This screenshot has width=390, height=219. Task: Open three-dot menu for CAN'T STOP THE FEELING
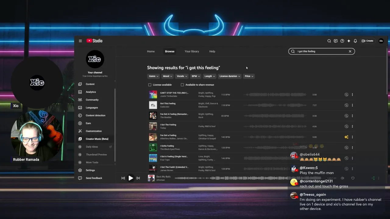(352, 95)
